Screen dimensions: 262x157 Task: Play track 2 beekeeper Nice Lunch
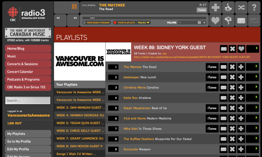[x=252, y=77]
